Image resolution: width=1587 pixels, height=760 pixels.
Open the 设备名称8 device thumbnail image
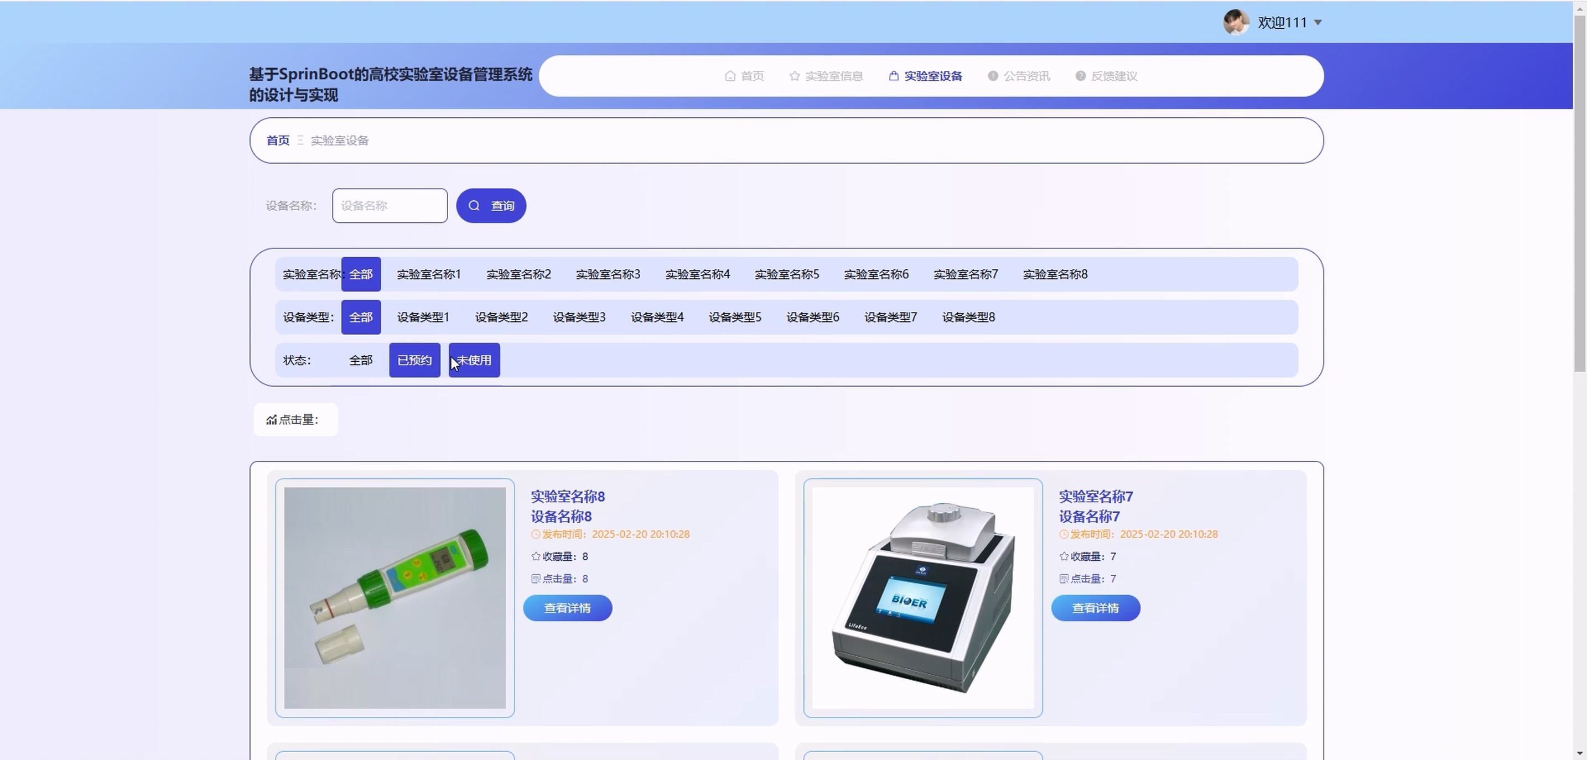point(395,597)
